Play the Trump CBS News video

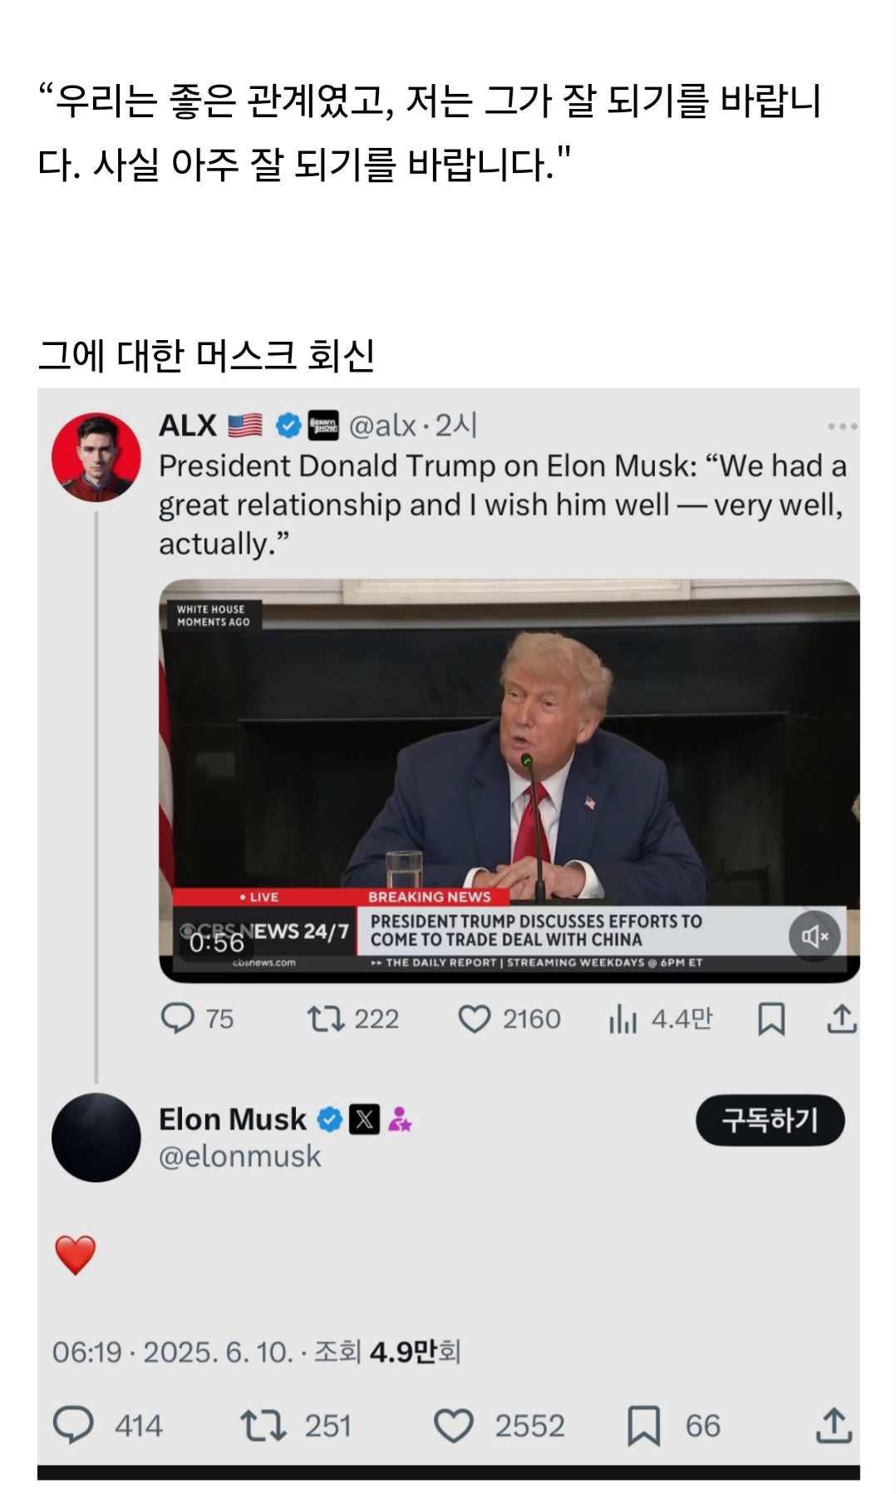(510, 780)
